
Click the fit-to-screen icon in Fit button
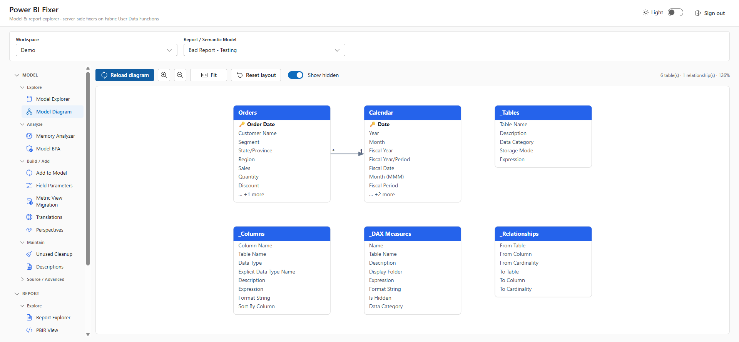(x=204, y=75)
